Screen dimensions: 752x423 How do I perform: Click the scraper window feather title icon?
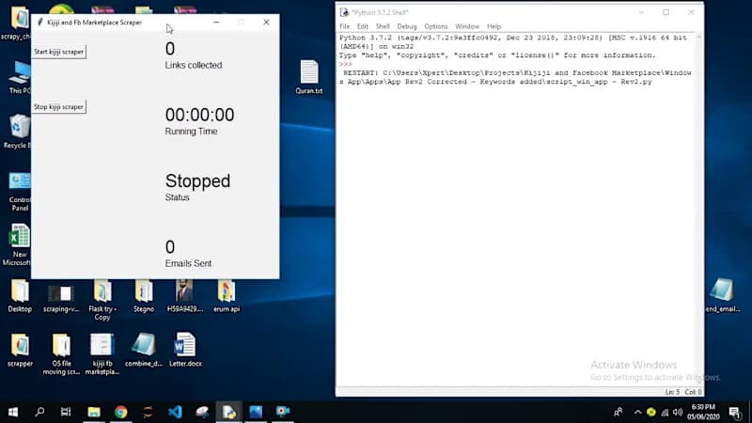pos(40,22)
